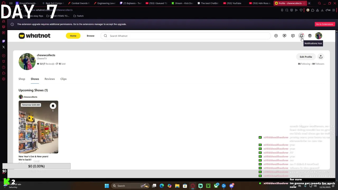Viewport: 338px width, 190px height.
Task: Click the Windows taskbar Search box
Action: click(130, 186)
